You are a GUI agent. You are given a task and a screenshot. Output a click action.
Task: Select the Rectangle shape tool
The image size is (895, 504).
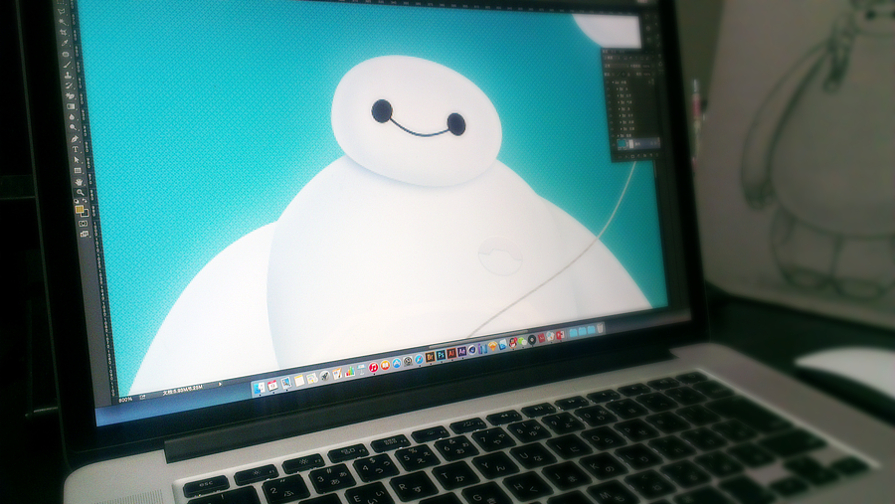78,171
